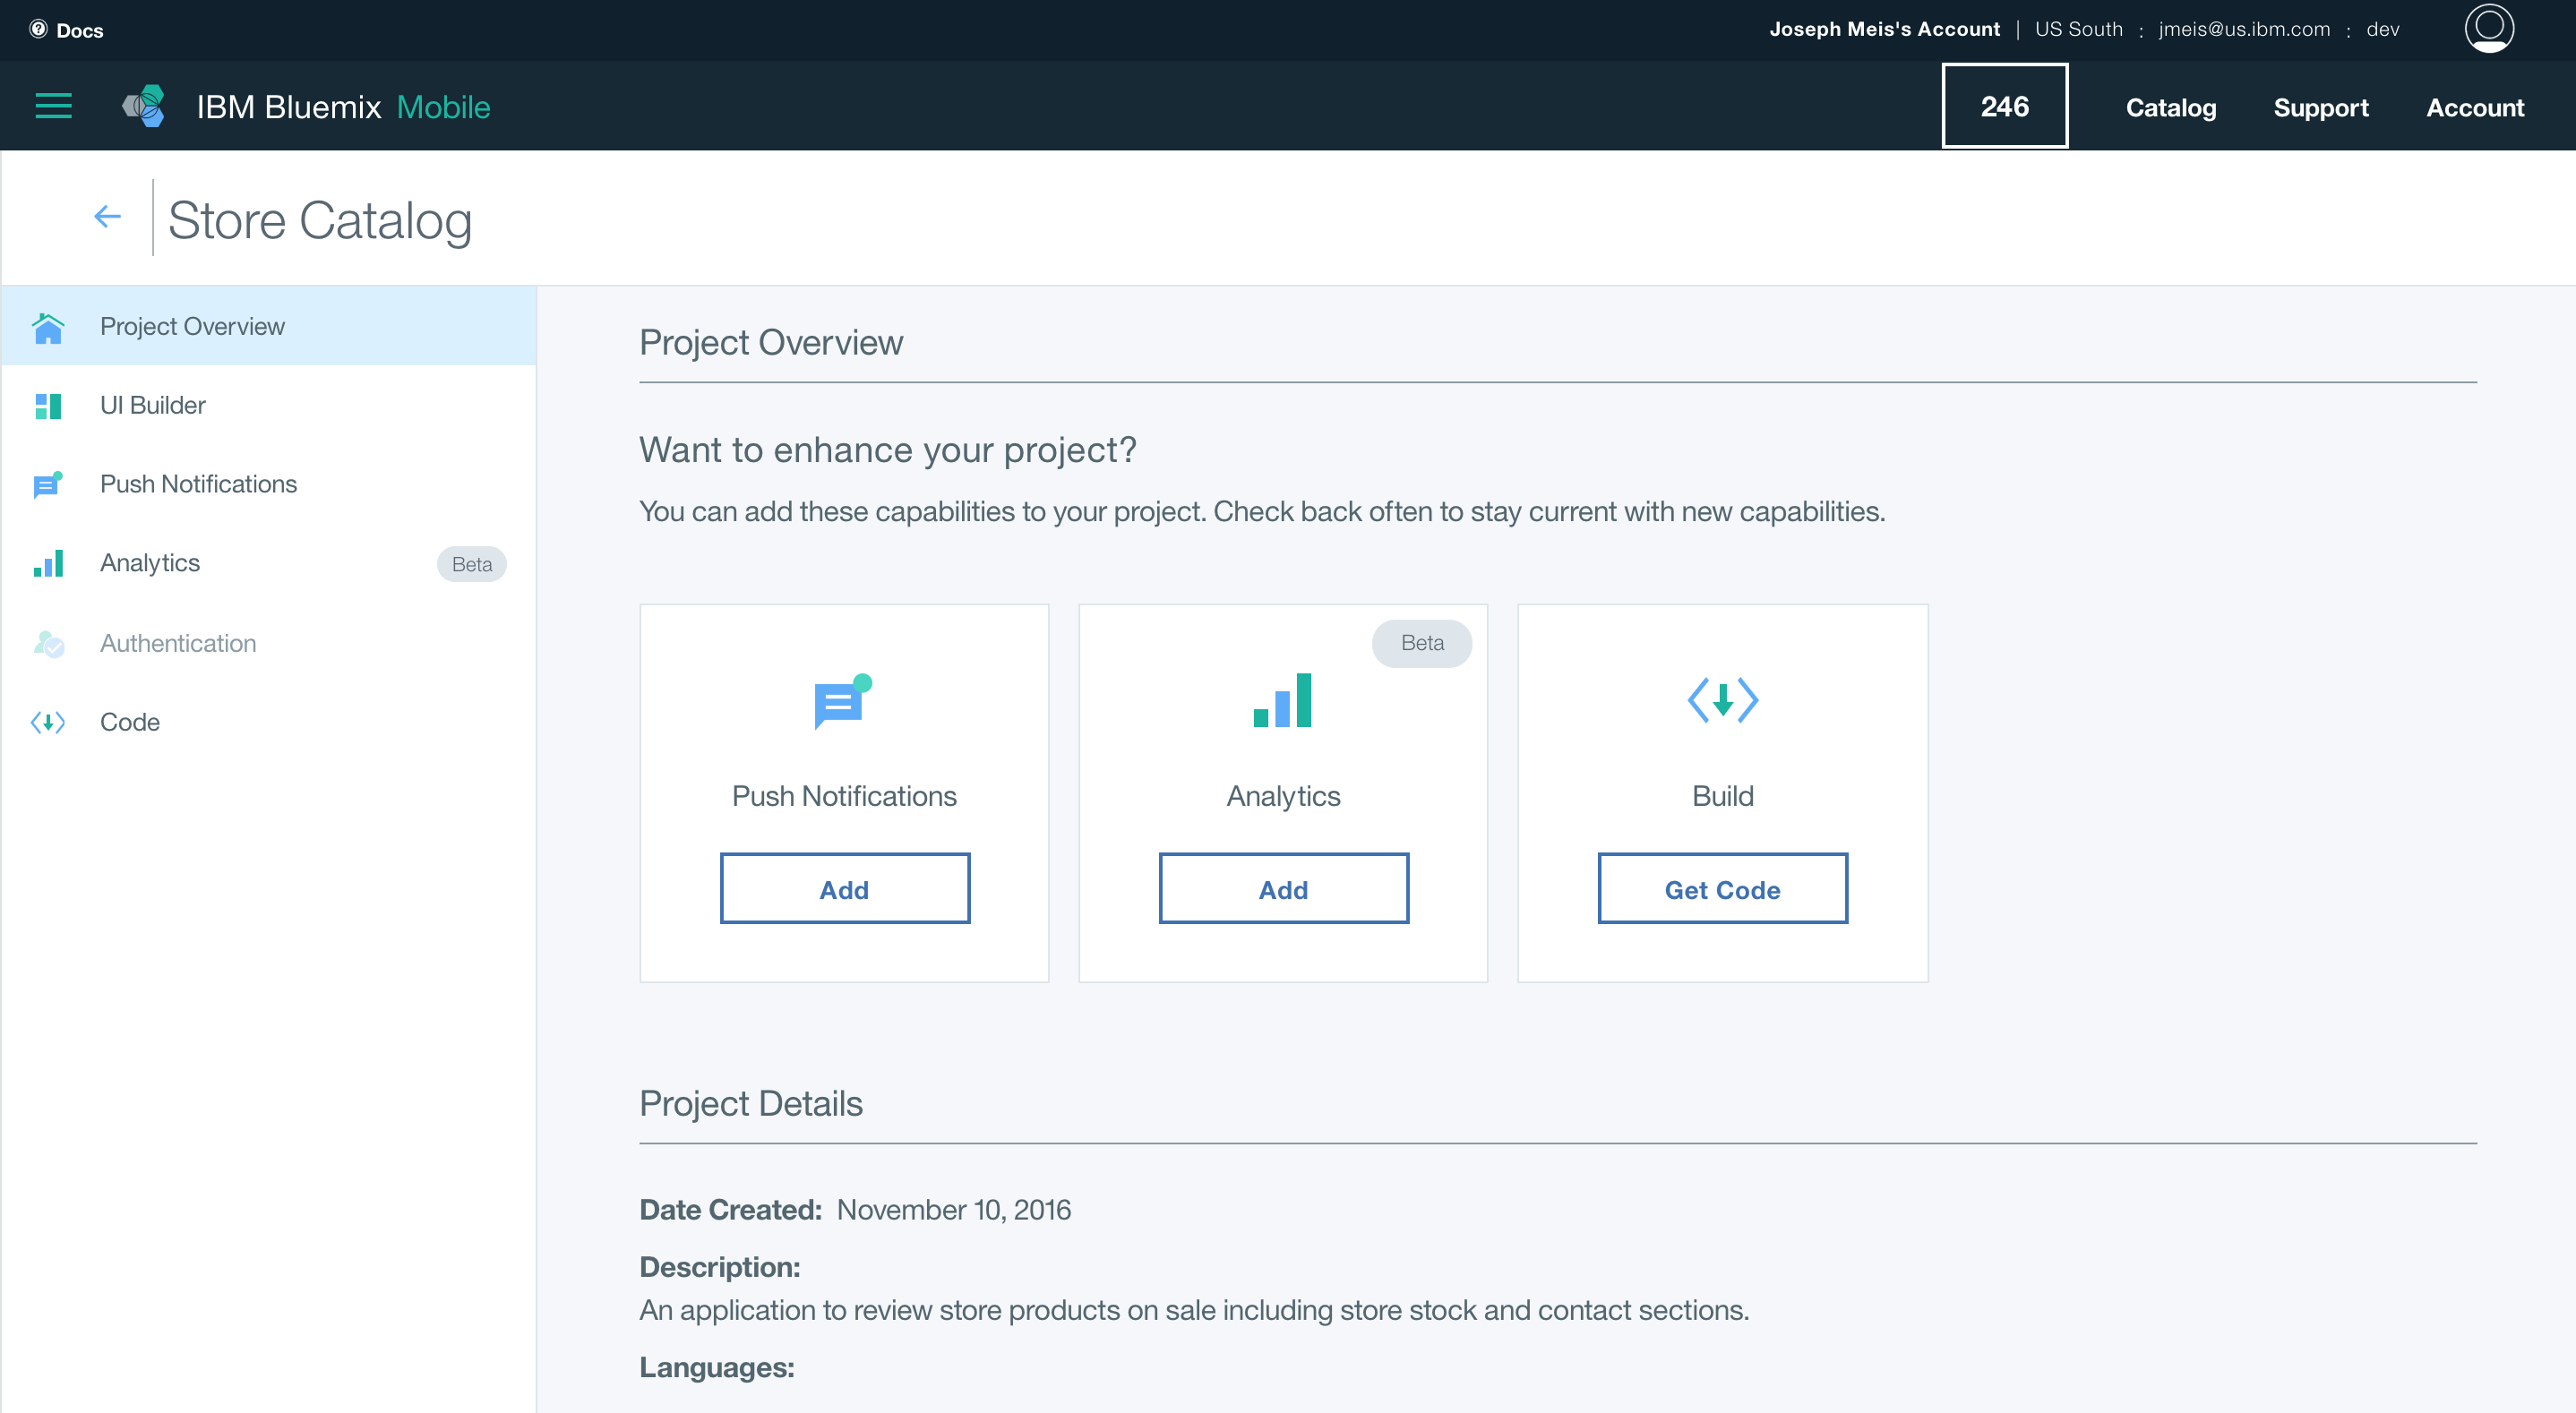This screenshot has height=1413, width=2576.
Task: Open the user avatar profile icon
Action: click(x=2489, y=28)
